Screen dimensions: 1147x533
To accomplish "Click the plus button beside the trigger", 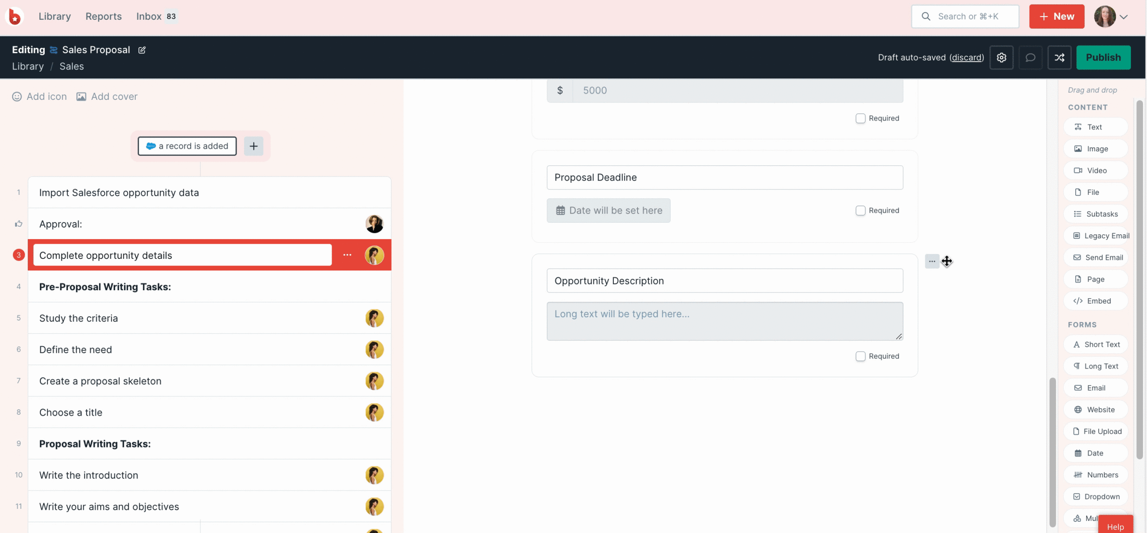I will tap(254, 146).
